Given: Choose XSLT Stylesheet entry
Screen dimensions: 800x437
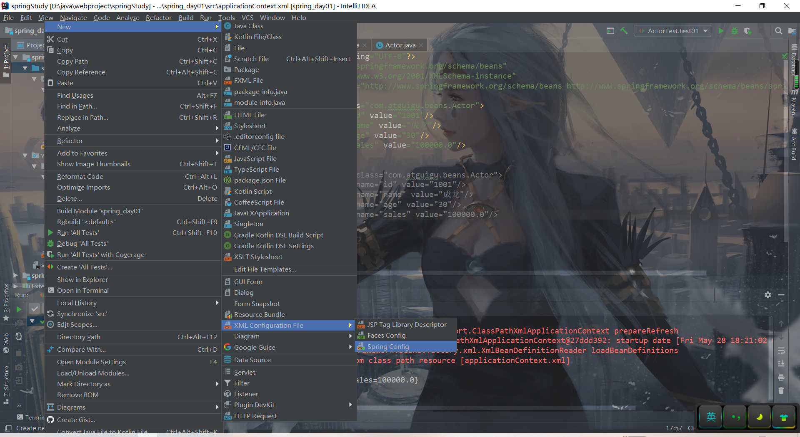Looking at the screenshot, I should click(x=289, y=257).
